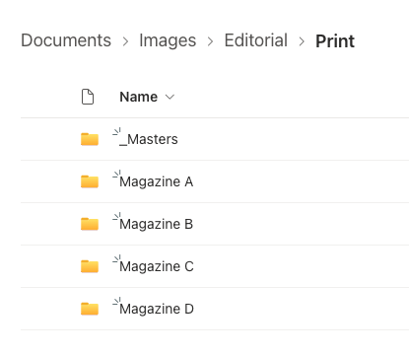Click the Magazine C folder icon
This screenshot has height=355, width=409.
click(90, 266)
